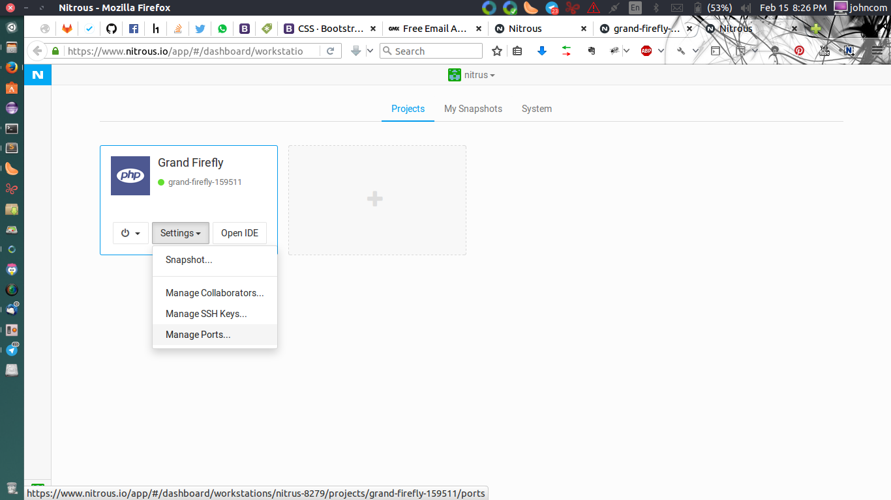Viewport: 891px width, 500px height.
Task: Open the HackerOne pinned tab
Action: click(156, 29)
